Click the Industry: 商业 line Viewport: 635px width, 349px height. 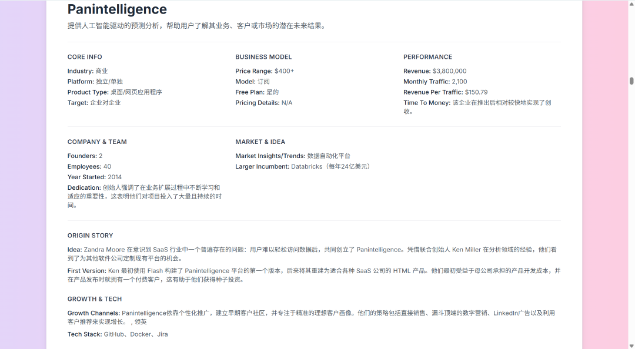point(88,71)
